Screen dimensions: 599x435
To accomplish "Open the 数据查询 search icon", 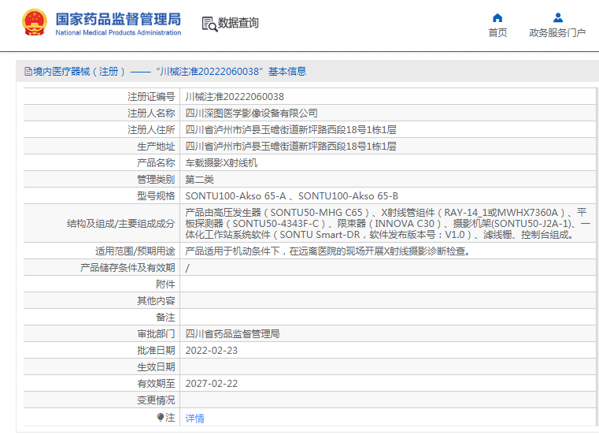I will click(x=209, y=24).
